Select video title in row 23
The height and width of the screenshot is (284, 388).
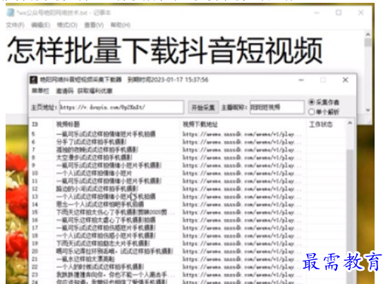pyautogui.click(x=116, y=275)
